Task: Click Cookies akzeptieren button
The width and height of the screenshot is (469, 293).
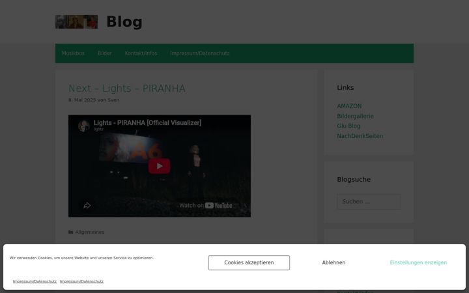Action: [249, 263]
